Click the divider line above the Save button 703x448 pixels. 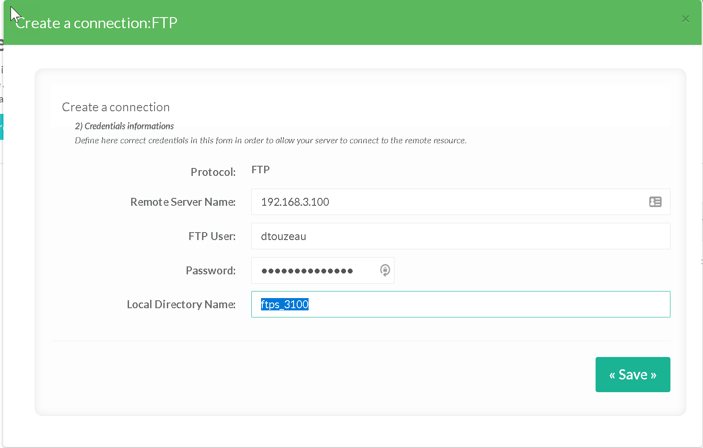[360, 341]
